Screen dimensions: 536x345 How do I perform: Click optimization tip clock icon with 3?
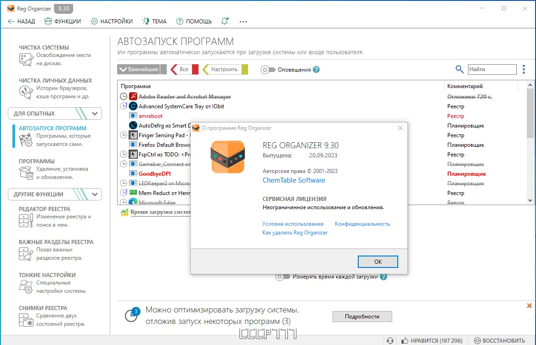click(x=133, y=315)
